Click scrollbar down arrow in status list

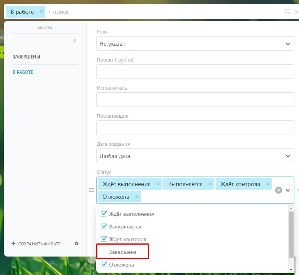[291, 270]
